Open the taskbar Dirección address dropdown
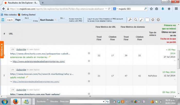 point(103,102)
